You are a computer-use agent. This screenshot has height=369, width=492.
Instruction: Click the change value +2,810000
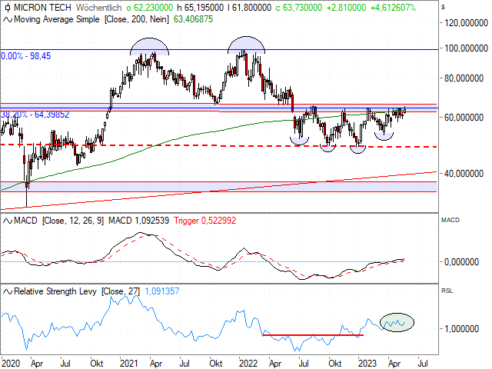point(346,7)
